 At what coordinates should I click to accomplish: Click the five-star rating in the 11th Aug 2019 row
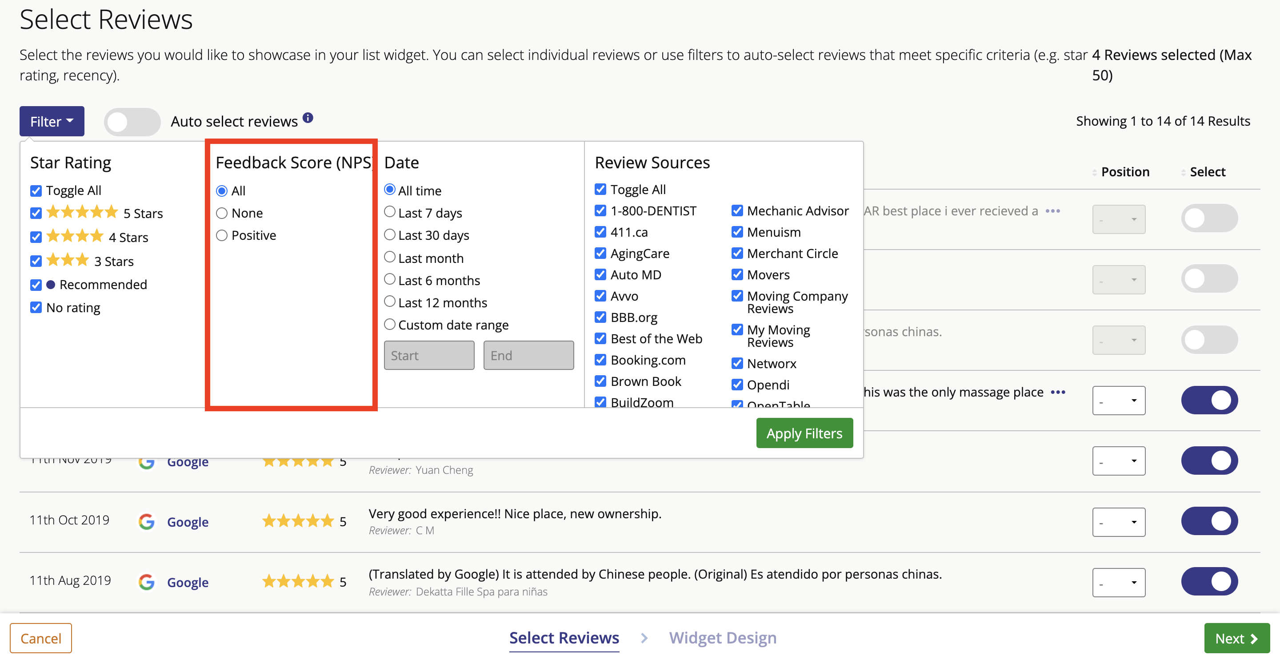point(298,581)
